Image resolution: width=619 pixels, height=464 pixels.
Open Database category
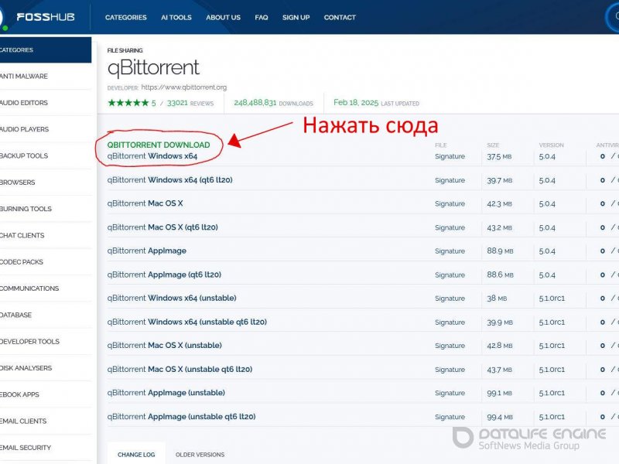pos(15,315)
